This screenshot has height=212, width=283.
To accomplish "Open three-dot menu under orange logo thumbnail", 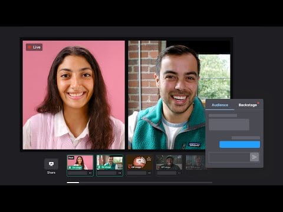I will (150, 173).
